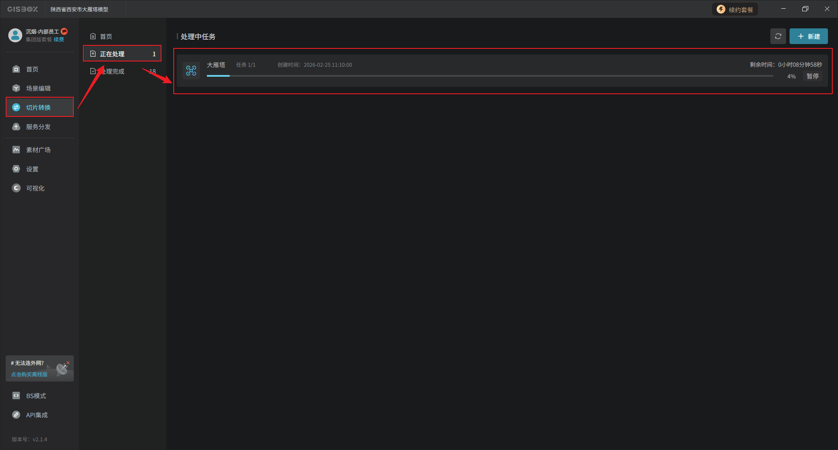This screenshot has height=450, width=838.
Task: Close the 无法连外网 promo banner
Action: 68,363
